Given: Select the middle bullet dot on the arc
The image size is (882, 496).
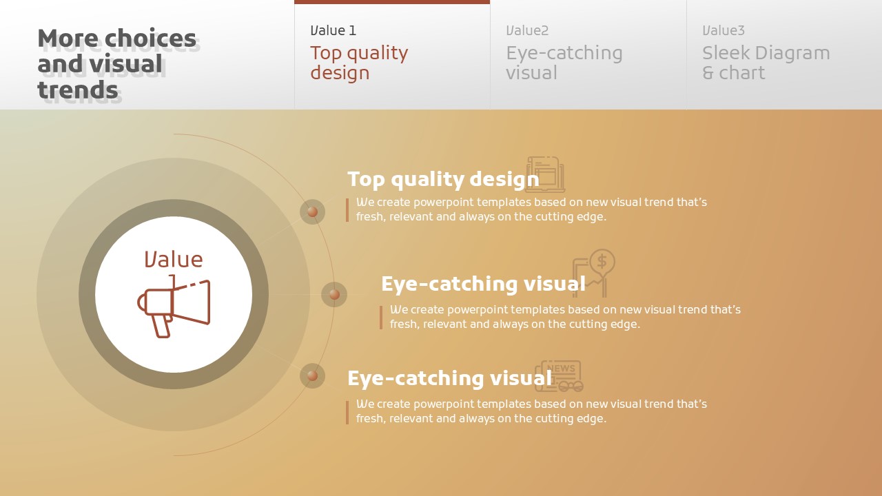Looking at the screenshot, I should pyautogui.click(x=334, y=294).
